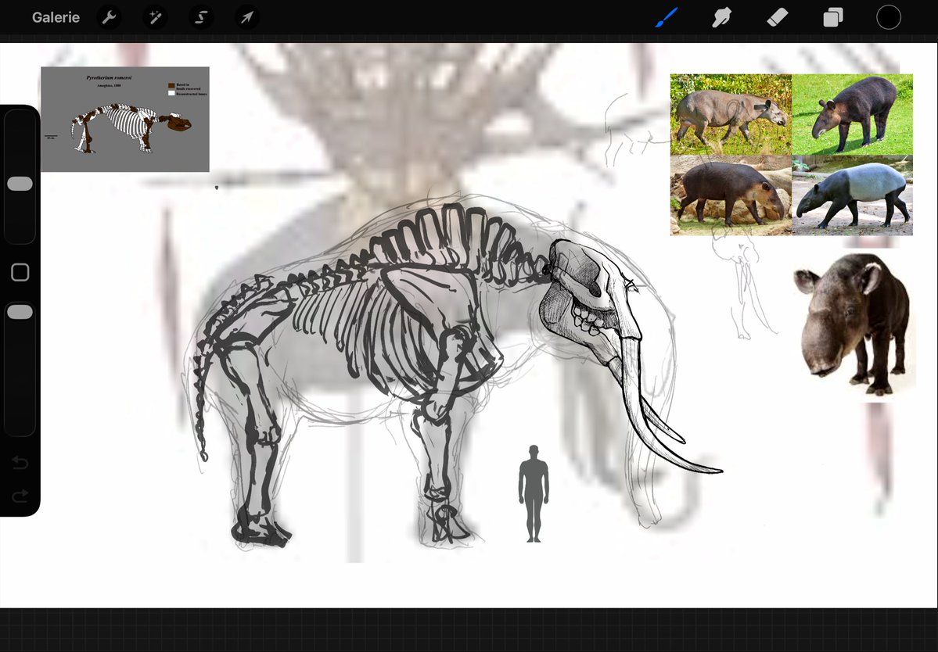Open the Layers panel
This screenshot has width=938, height=652.
[832, 16]
